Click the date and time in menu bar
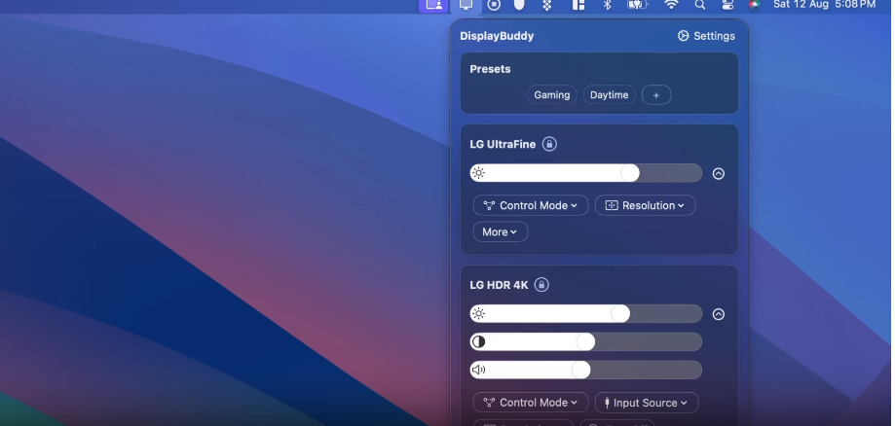Screen dimensions: 895x426 (x=824, y=5)
